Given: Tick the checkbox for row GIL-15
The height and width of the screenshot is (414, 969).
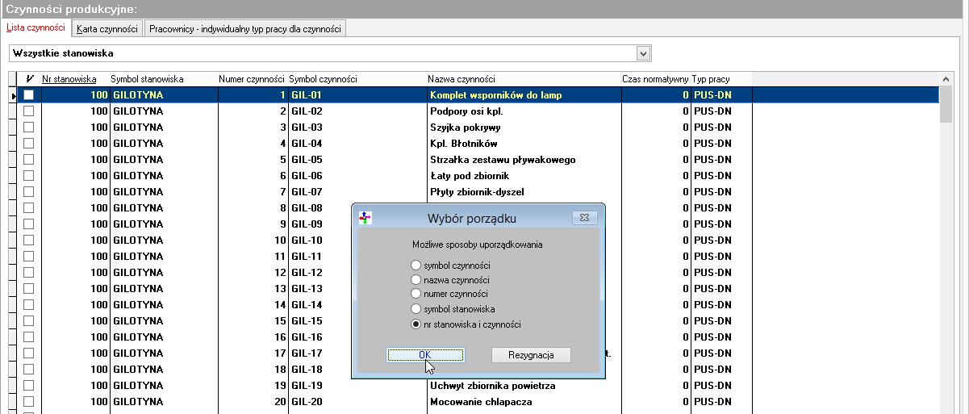Looking at the screenshot, I should 29,320.
